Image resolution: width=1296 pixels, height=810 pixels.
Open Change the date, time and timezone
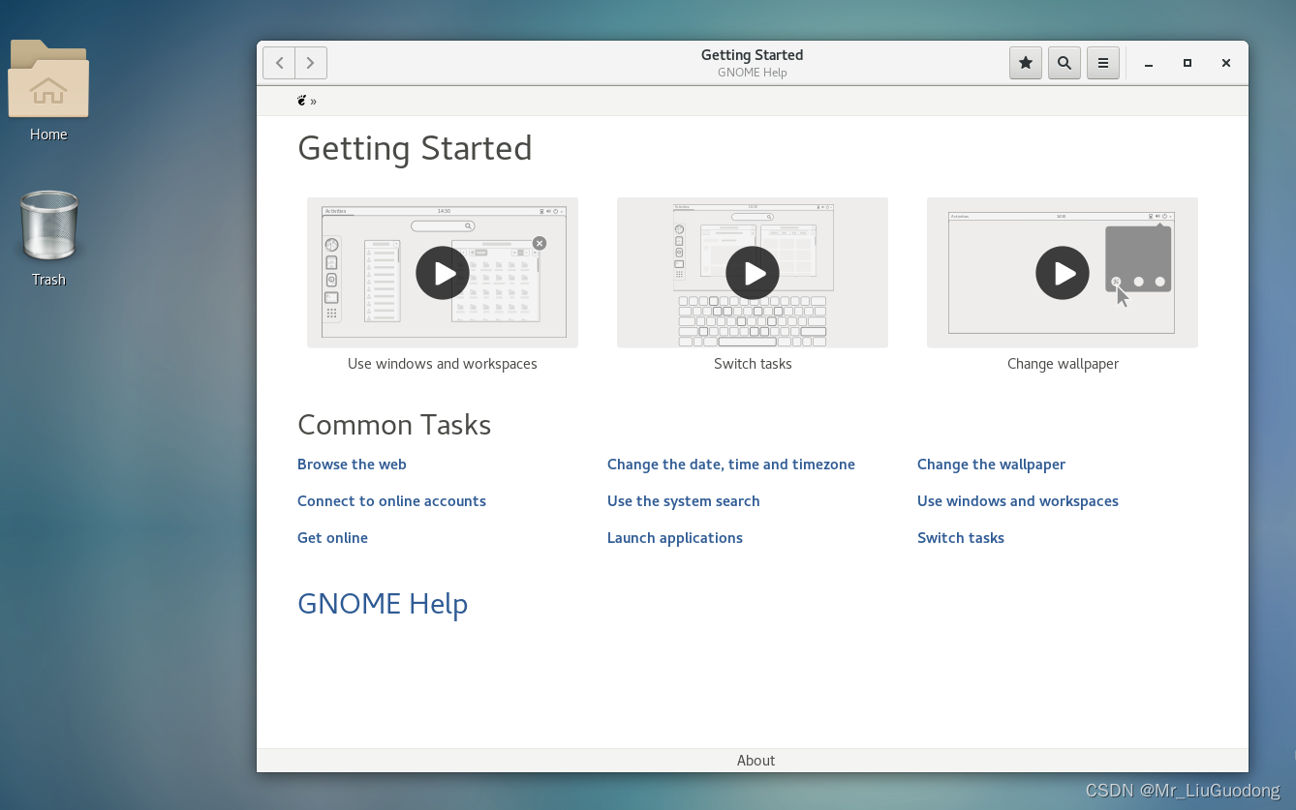pyautogui.click(x=731, y=465)
